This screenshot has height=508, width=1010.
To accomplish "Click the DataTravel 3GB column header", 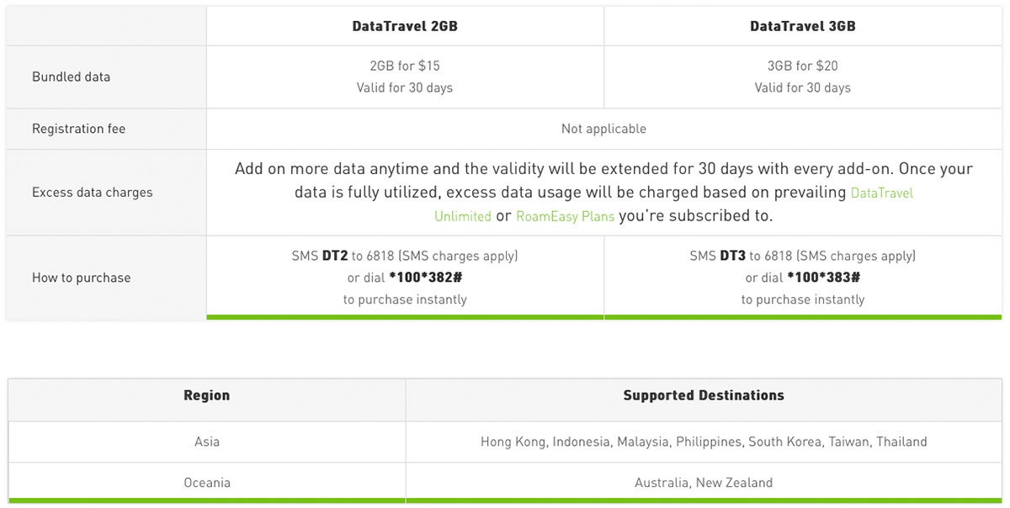I will pos(802,26).
